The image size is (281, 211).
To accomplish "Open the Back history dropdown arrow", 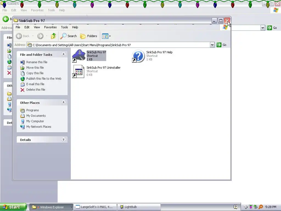I will [33, 36].
